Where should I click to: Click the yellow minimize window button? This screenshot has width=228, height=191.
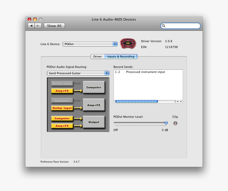point(35,19)
